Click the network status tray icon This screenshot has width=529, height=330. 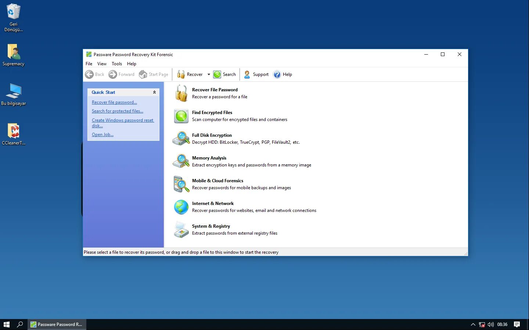(x=482, y=324)
